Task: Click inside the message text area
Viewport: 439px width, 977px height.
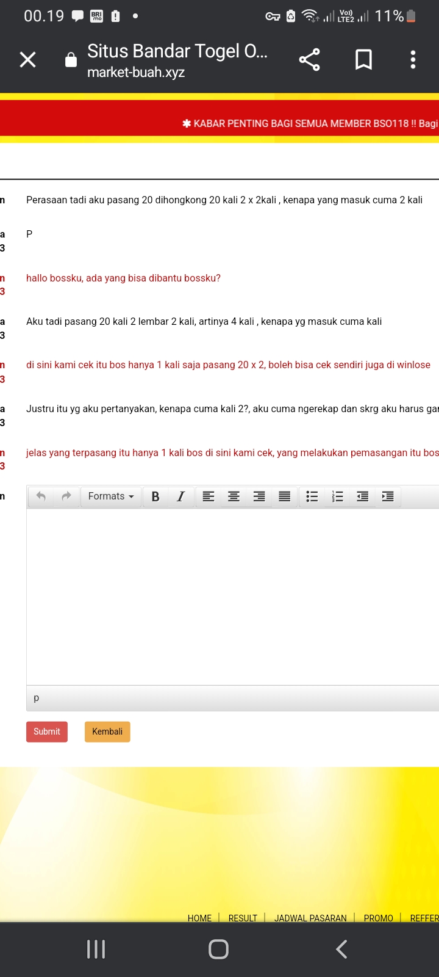Action: [x=232, y=595]
